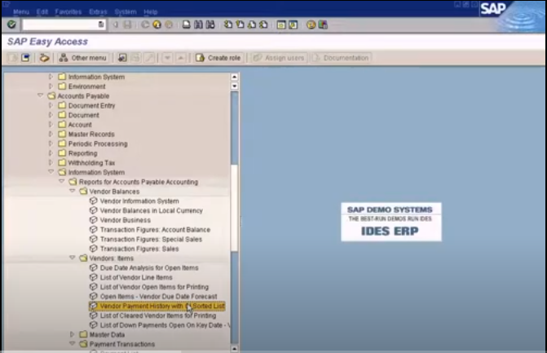Image resolution: width=547 pixels, height=353 pixels.
Task: Click the Find Next binoculars icon
Action: 210,24
